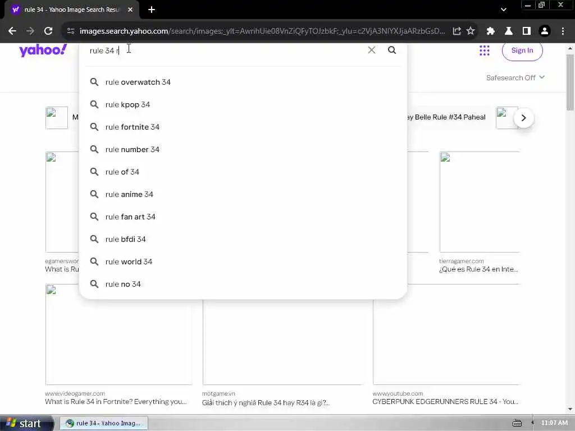
Task: Click the tierragamer.com source text
Action: point(462,262)
